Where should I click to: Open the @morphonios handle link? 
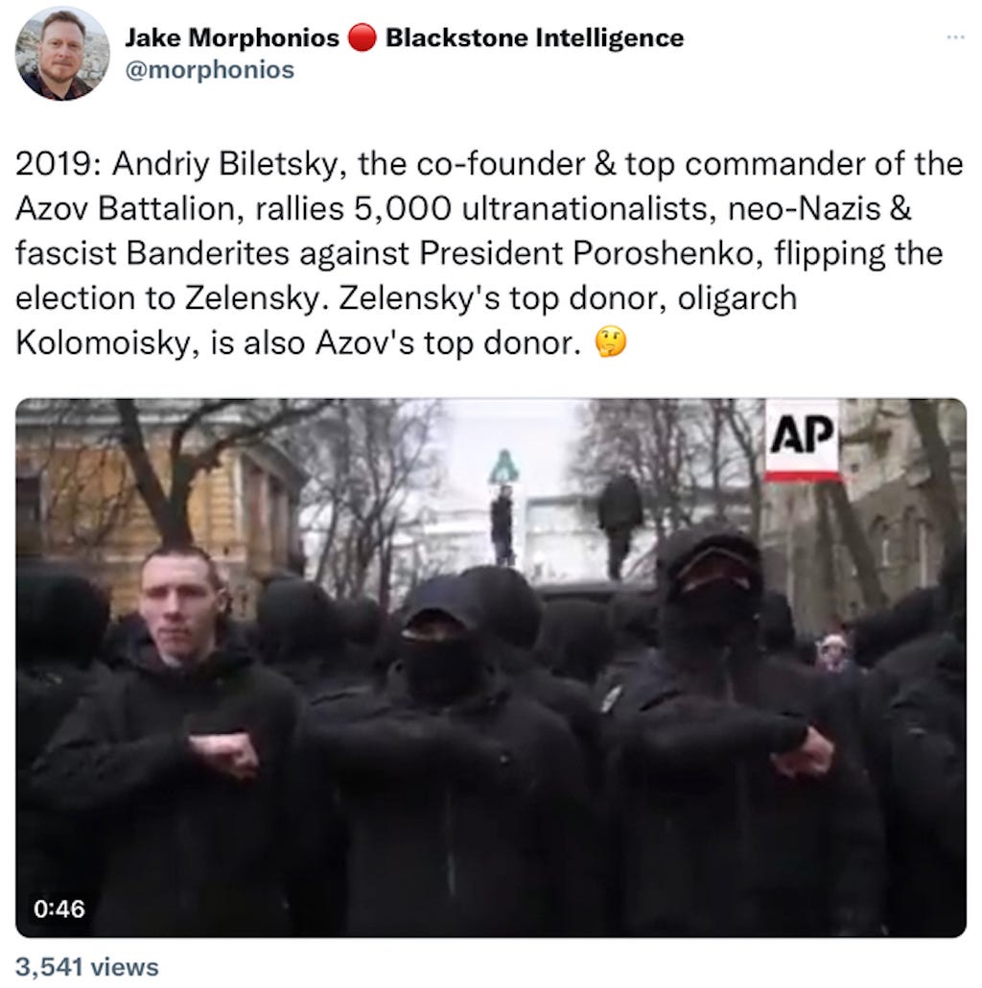[x=210, y=70]
